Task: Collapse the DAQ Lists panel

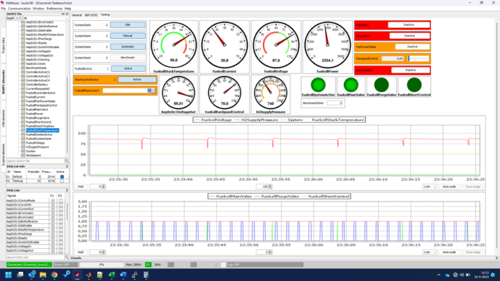Action: pos(67,190)
